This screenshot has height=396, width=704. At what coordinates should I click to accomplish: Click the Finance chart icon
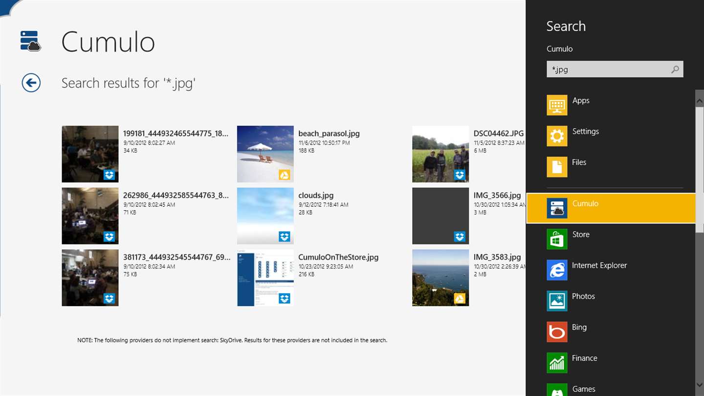pos(557,363)
